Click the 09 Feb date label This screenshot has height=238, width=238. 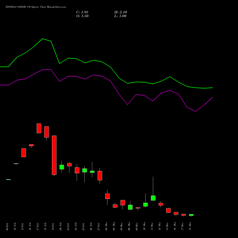coord(7,227)
